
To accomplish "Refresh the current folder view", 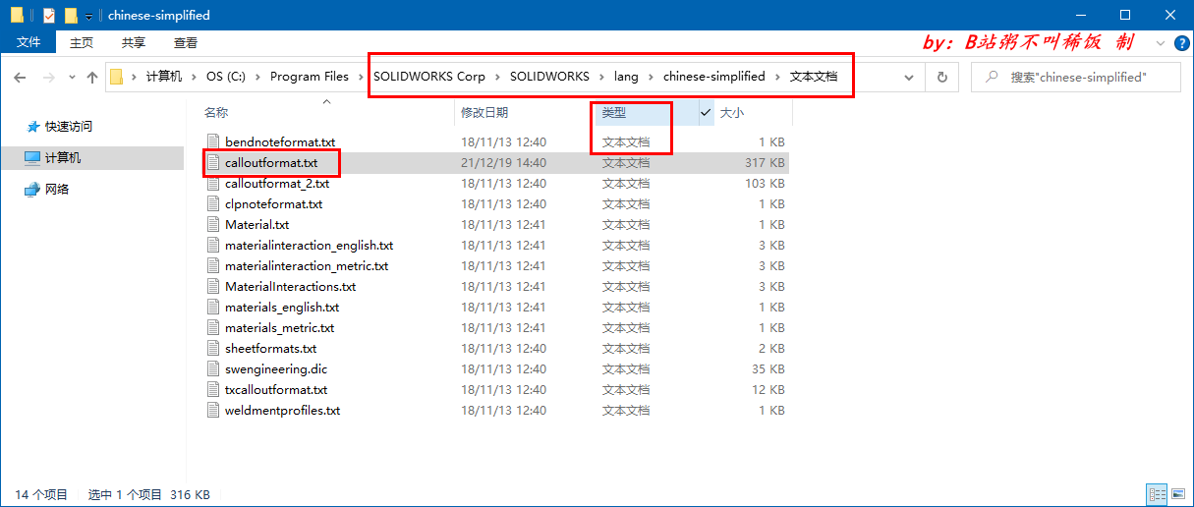I will click(x=942, y=77).
